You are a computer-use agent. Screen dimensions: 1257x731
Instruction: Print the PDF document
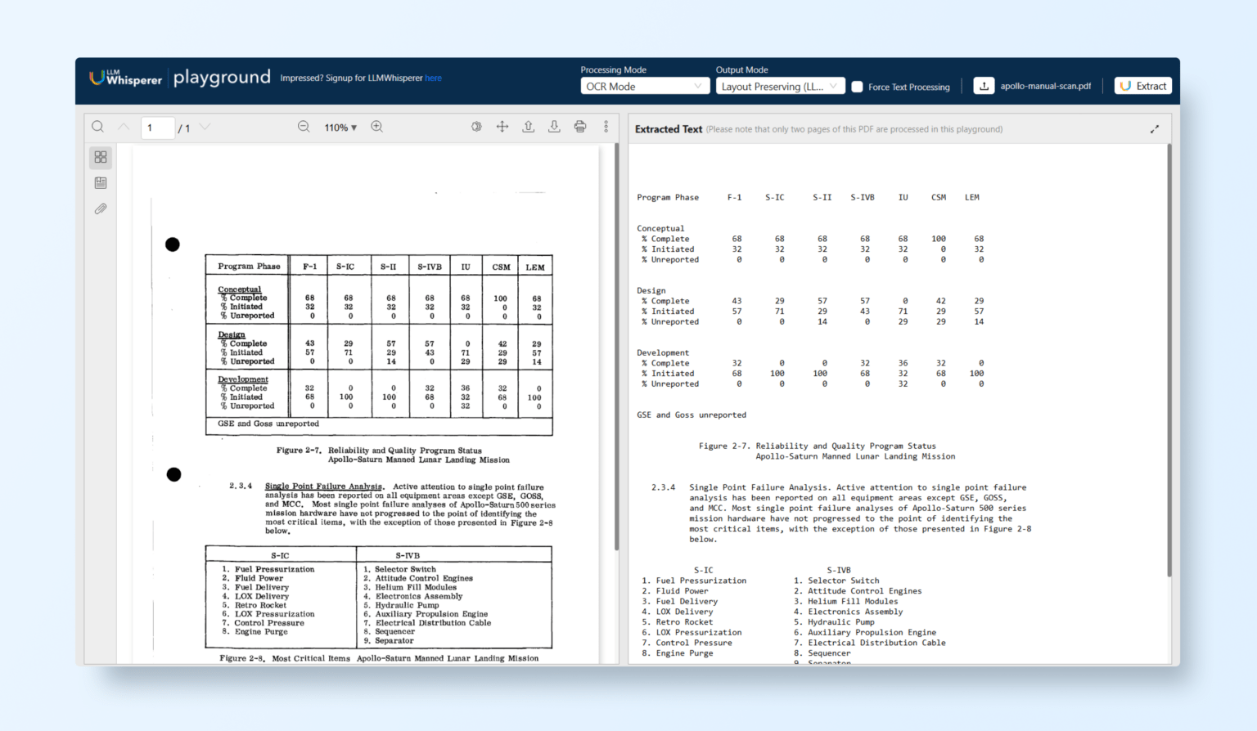580,127
